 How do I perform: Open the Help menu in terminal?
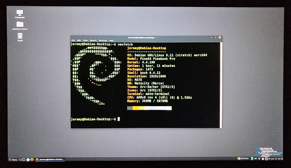coord(111,41)
